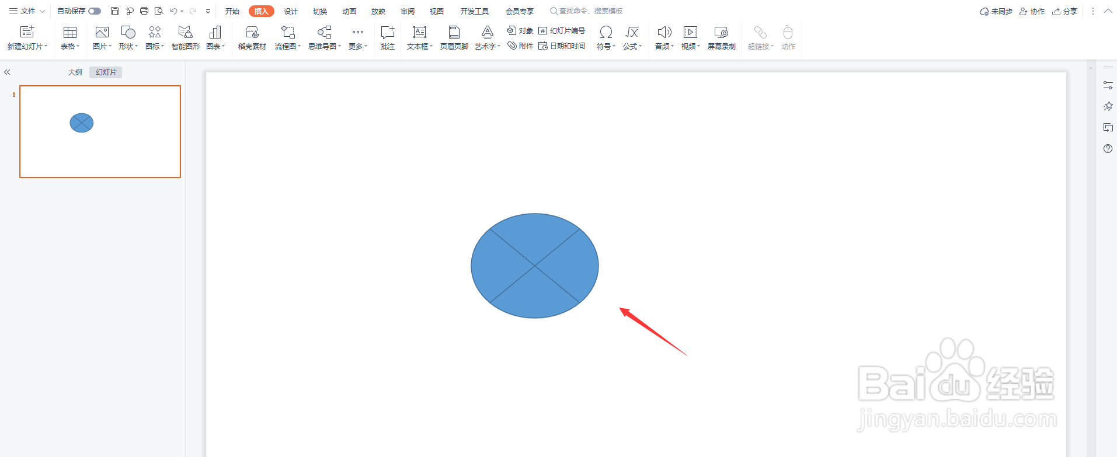Open the quick access toolbar customize dropdown
Viewport: 1117px width, 457px height.
point(208,11)
